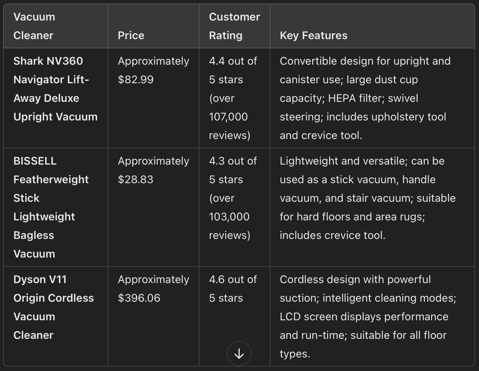Screen dimensions: 479x371
Task: Click the Customer Rating column header
Action: coord(234,26)
